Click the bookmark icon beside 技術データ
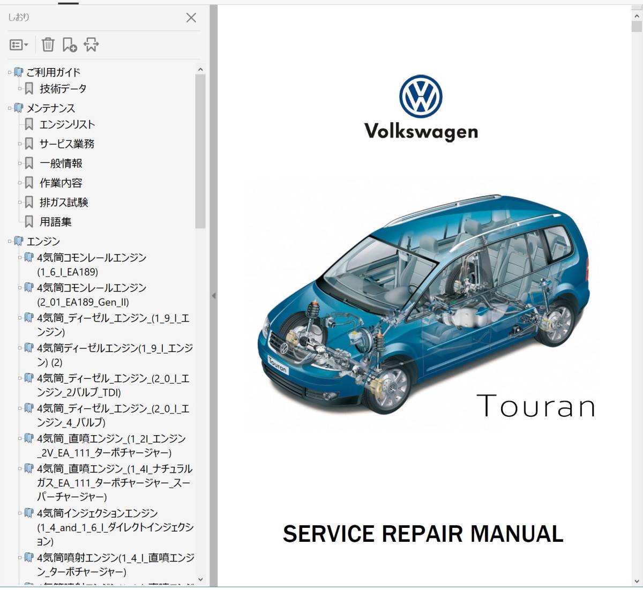643x590 pixels. (x=29, y=88)
